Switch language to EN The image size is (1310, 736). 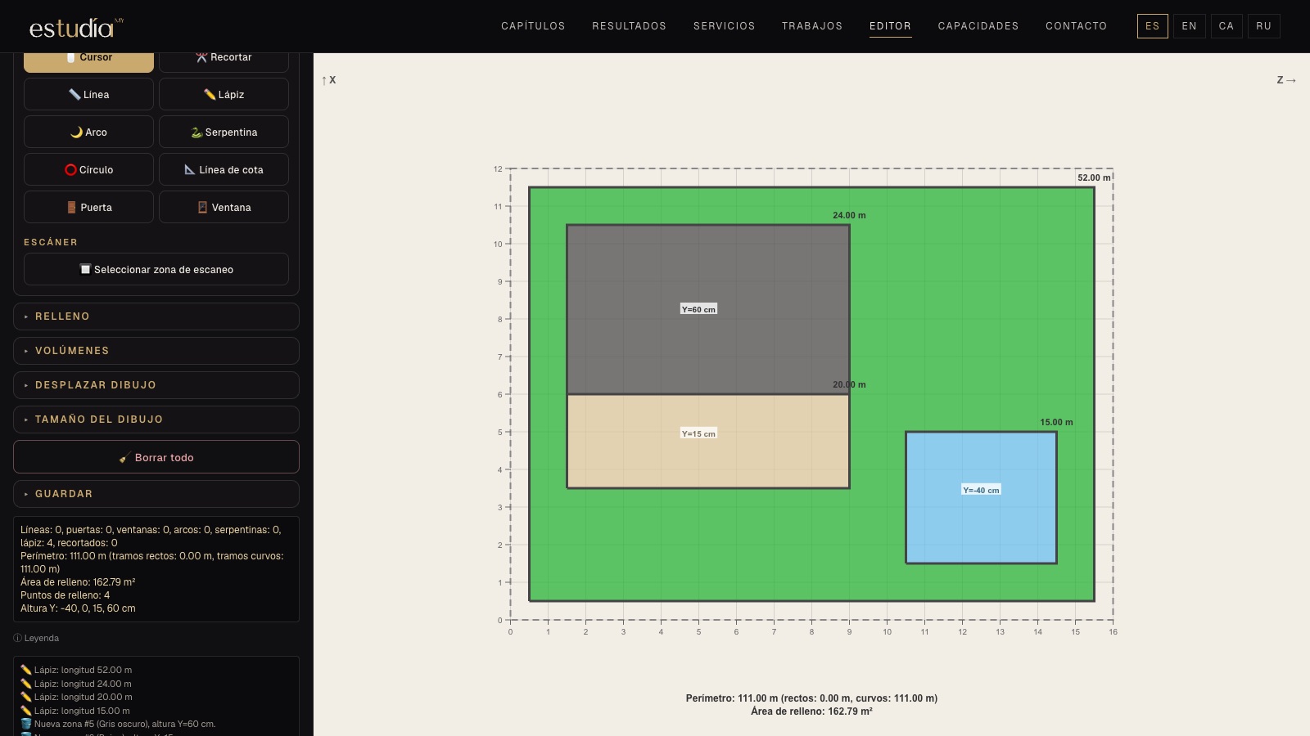coord(1189,26)
